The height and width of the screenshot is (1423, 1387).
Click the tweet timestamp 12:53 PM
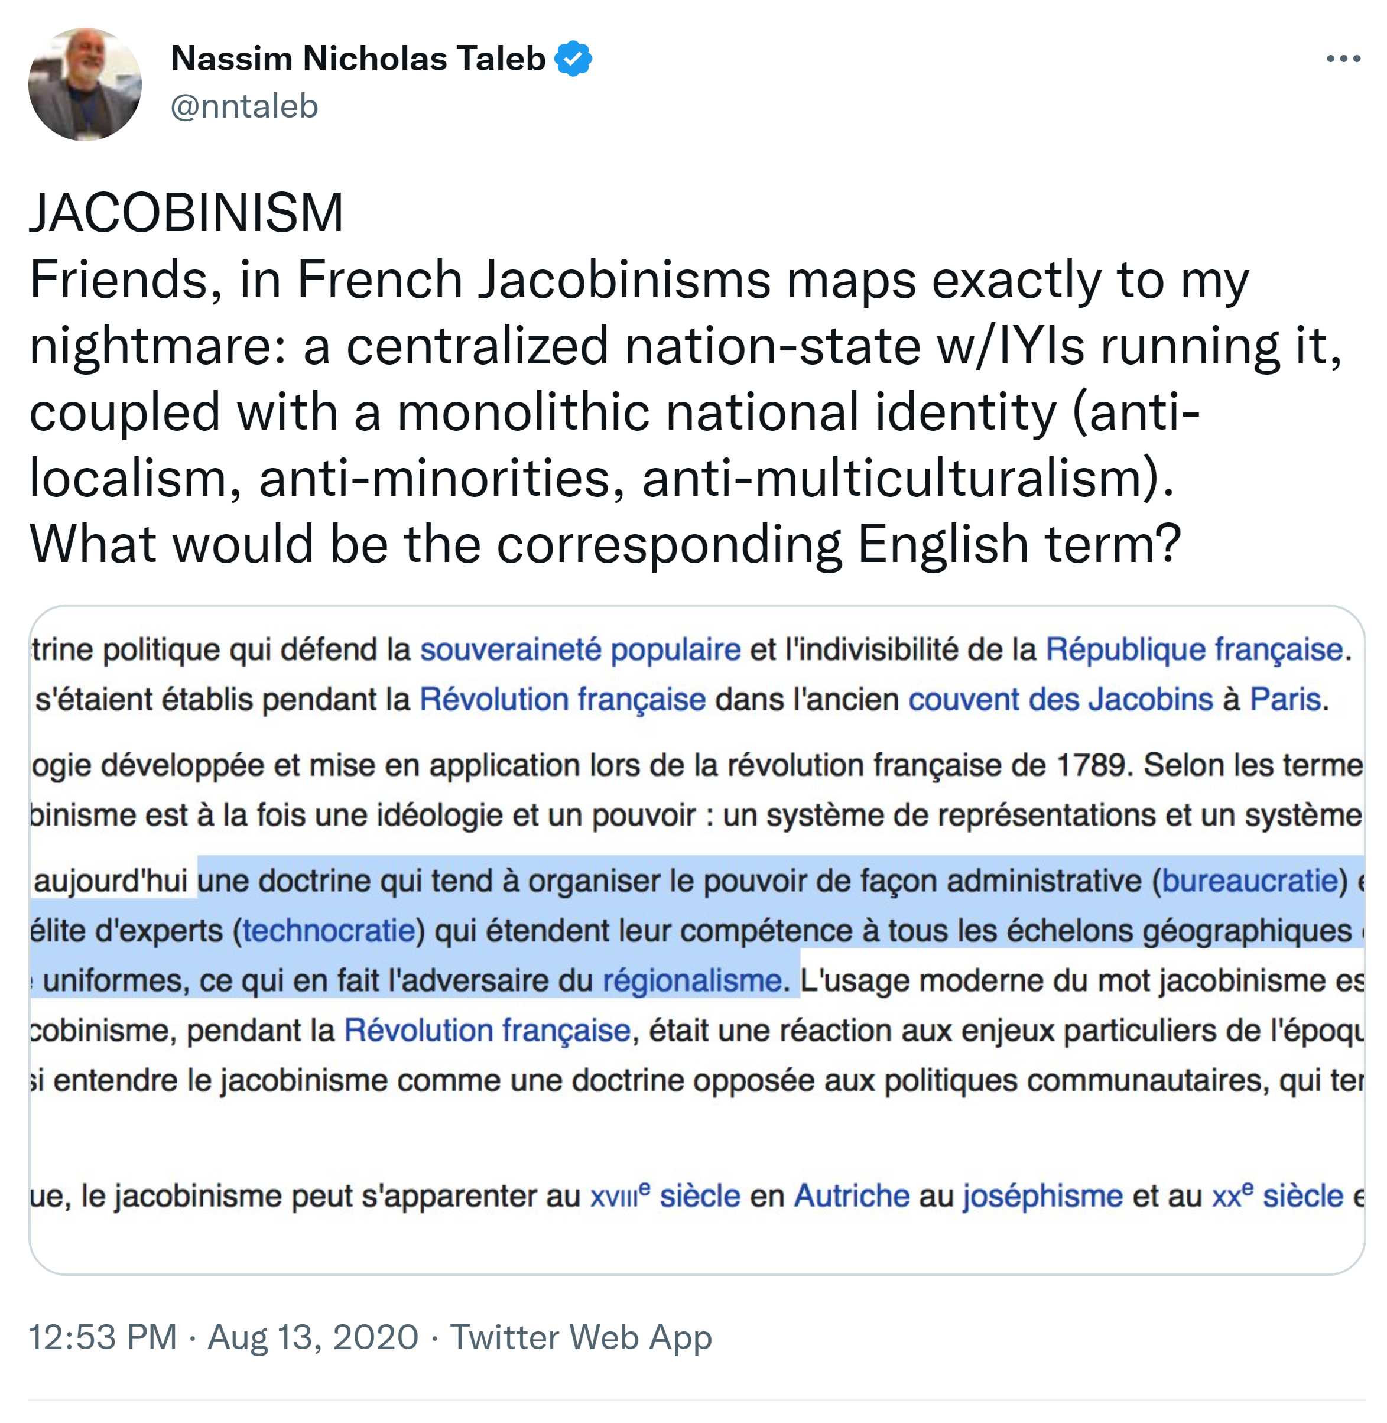point(103,1337)
